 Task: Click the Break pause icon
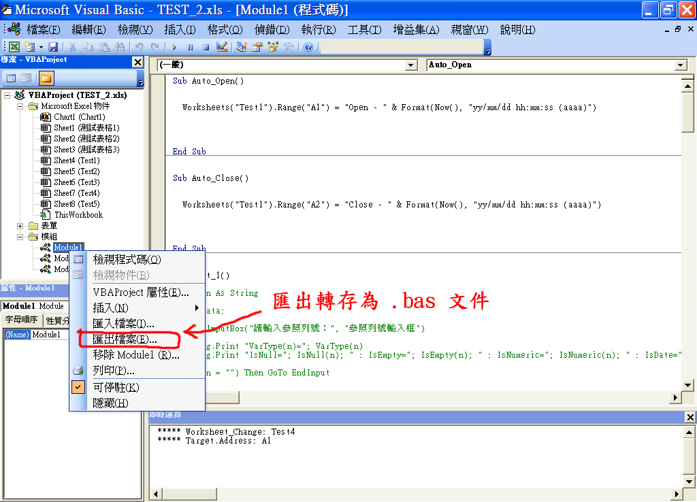(x=191, y=47)
